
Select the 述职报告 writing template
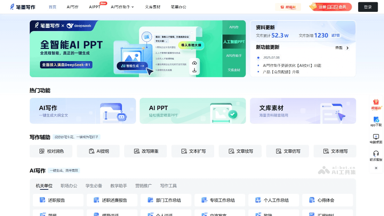(x=58, y=200)
